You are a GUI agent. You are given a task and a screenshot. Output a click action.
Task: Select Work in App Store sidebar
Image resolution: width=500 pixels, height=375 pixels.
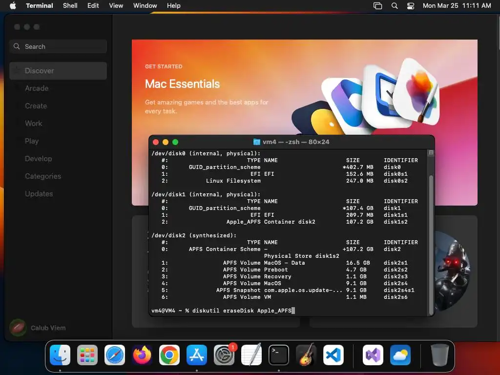point(58,124)
